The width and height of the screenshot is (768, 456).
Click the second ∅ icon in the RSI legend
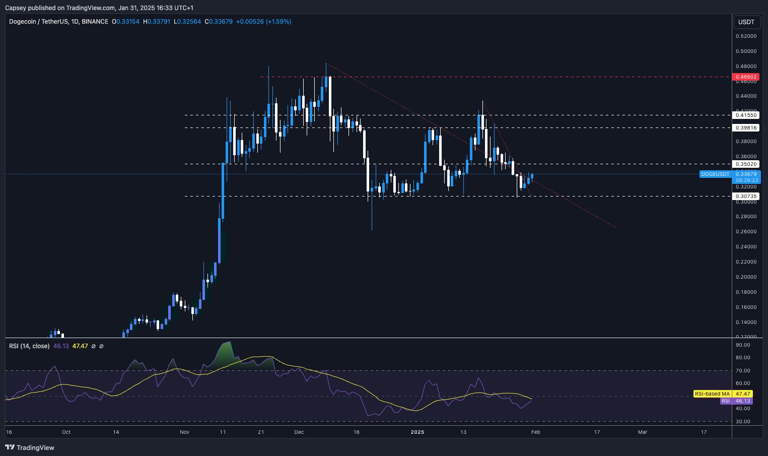pyautogui.click(x=102, y=346)
